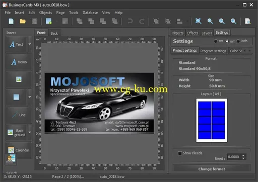This screenshot has width=258, height=182.
Task: Insert a rectangle shape
Action: (x=16, y=97)
